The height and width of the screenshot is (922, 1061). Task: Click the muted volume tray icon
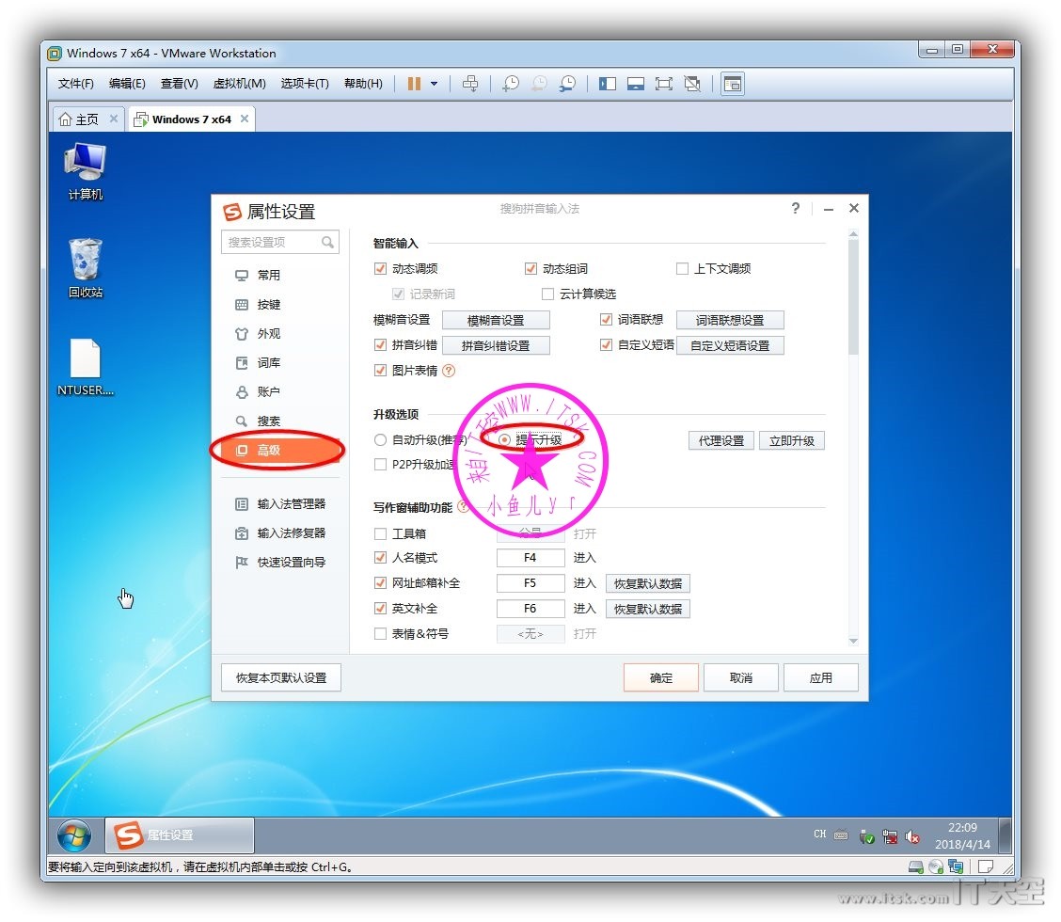(x=912, y=836)
